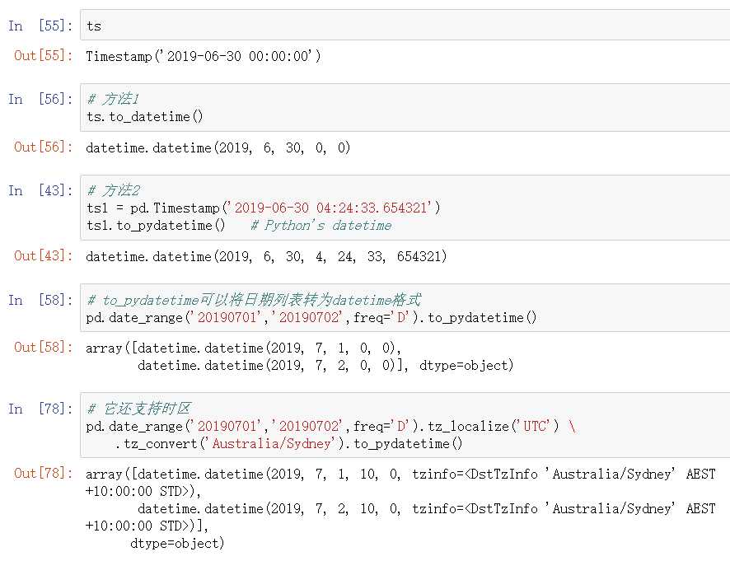This screenshot has width=730, height=561.
Task: Click the 'Out[78]:' output prompt
Action: click(x=44, y=473)
